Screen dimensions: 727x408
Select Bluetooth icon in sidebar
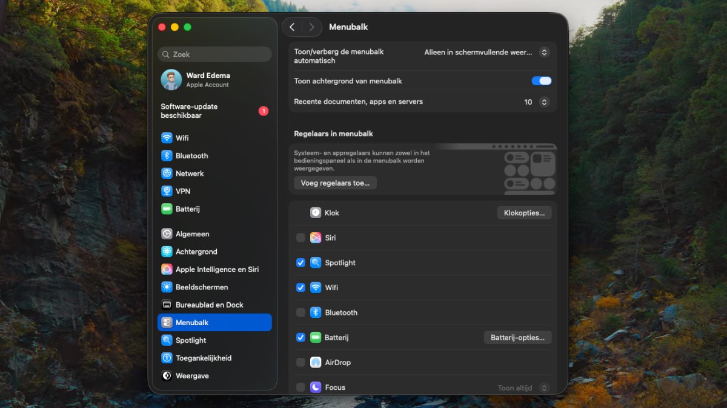pos(167,156)
